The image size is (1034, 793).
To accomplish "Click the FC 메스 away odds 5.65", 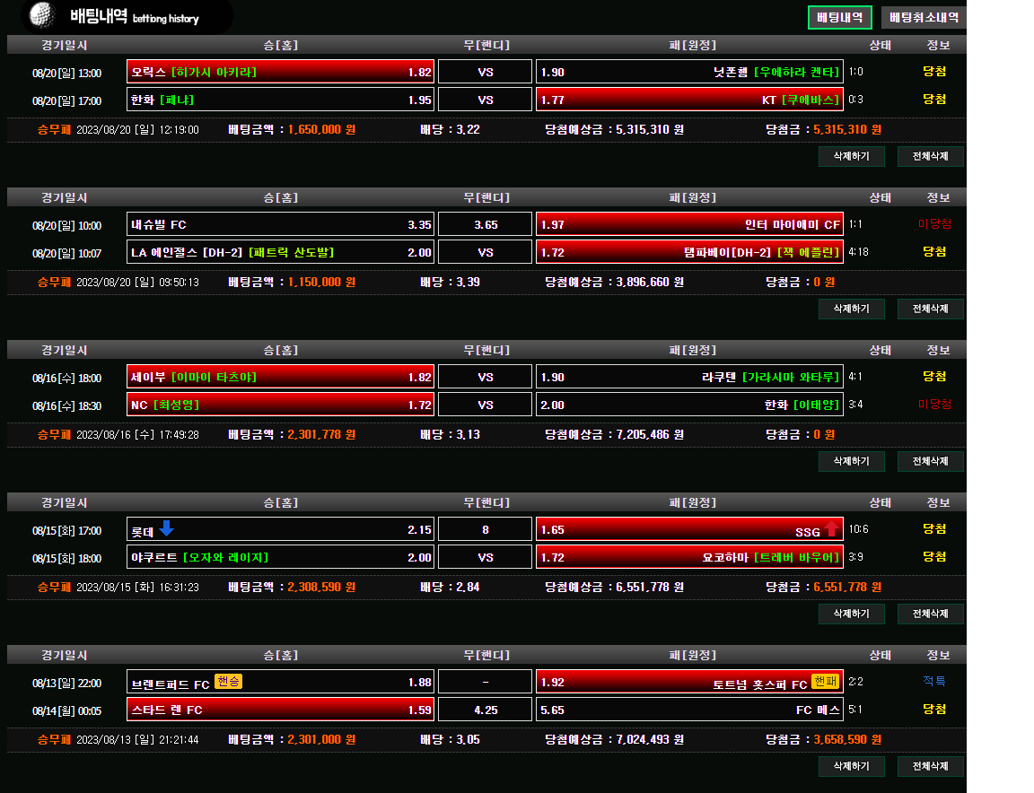I will [x=689, y=710].
